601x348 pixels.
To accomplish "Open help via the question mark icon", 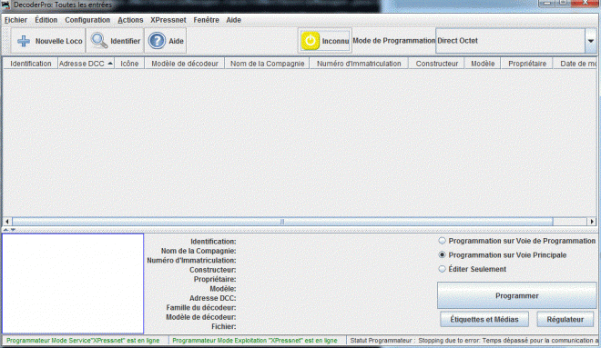I will 157,41.
